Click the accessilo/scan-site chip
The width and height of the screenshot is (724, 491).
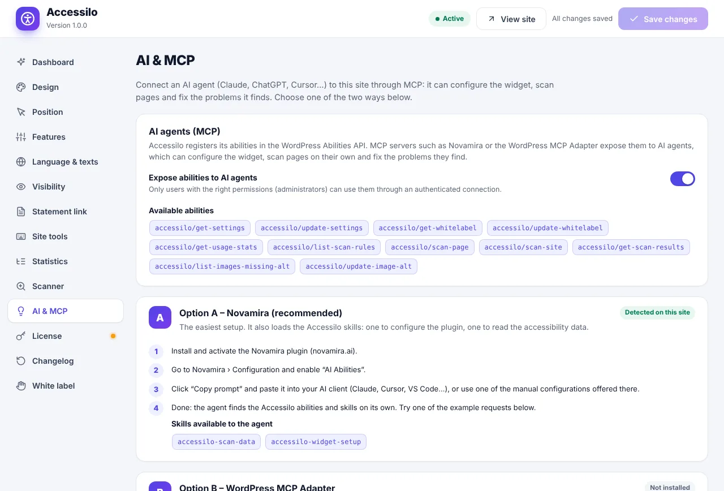523,247
